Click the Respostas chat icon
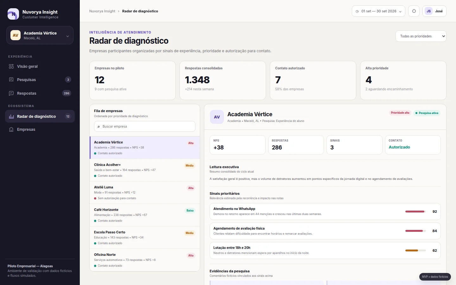Image resolution: width=456 pixels, height=285 pixels. [x=11, y=93]
